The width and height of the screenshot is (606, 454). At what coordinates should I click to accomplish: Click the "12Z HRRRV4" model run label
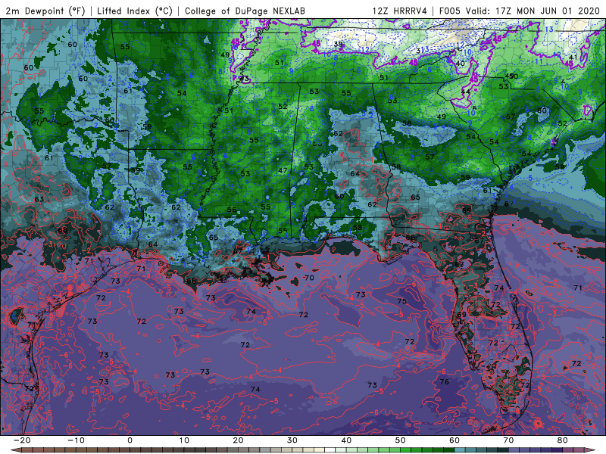[400, 11]
